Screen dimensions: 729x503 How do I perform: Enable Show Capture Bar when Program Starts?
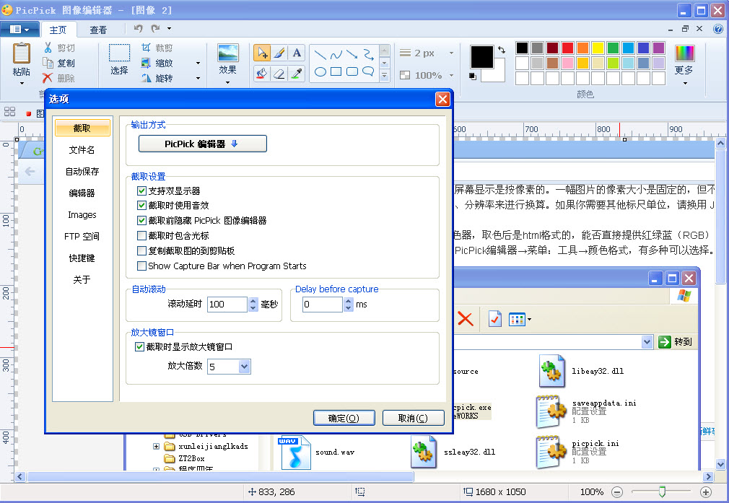141,266
